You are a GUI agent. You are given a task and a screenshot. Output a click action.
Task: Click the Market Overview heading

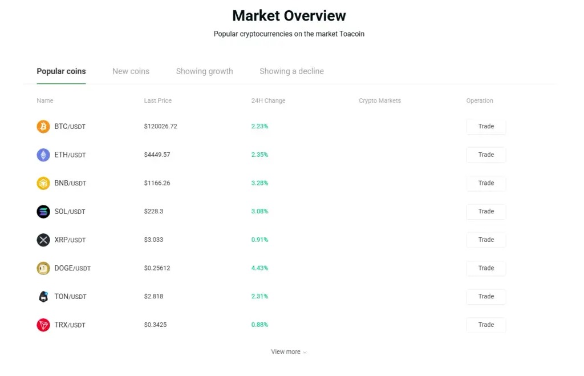[x=289, y=15]
